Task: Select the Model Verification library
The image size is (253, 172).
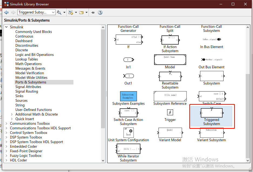Action: pos(30,73)
